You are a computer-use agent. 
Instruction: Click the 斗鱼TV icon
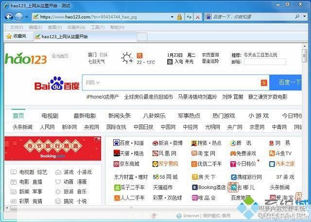(272, 153)
